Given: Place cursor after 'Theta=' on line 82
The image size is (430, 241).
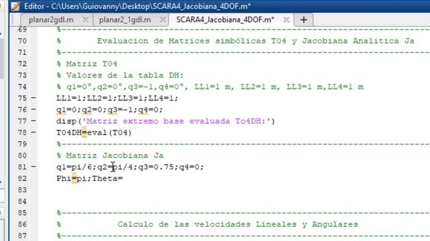Looking at the screenshot, I should [124, 179].
